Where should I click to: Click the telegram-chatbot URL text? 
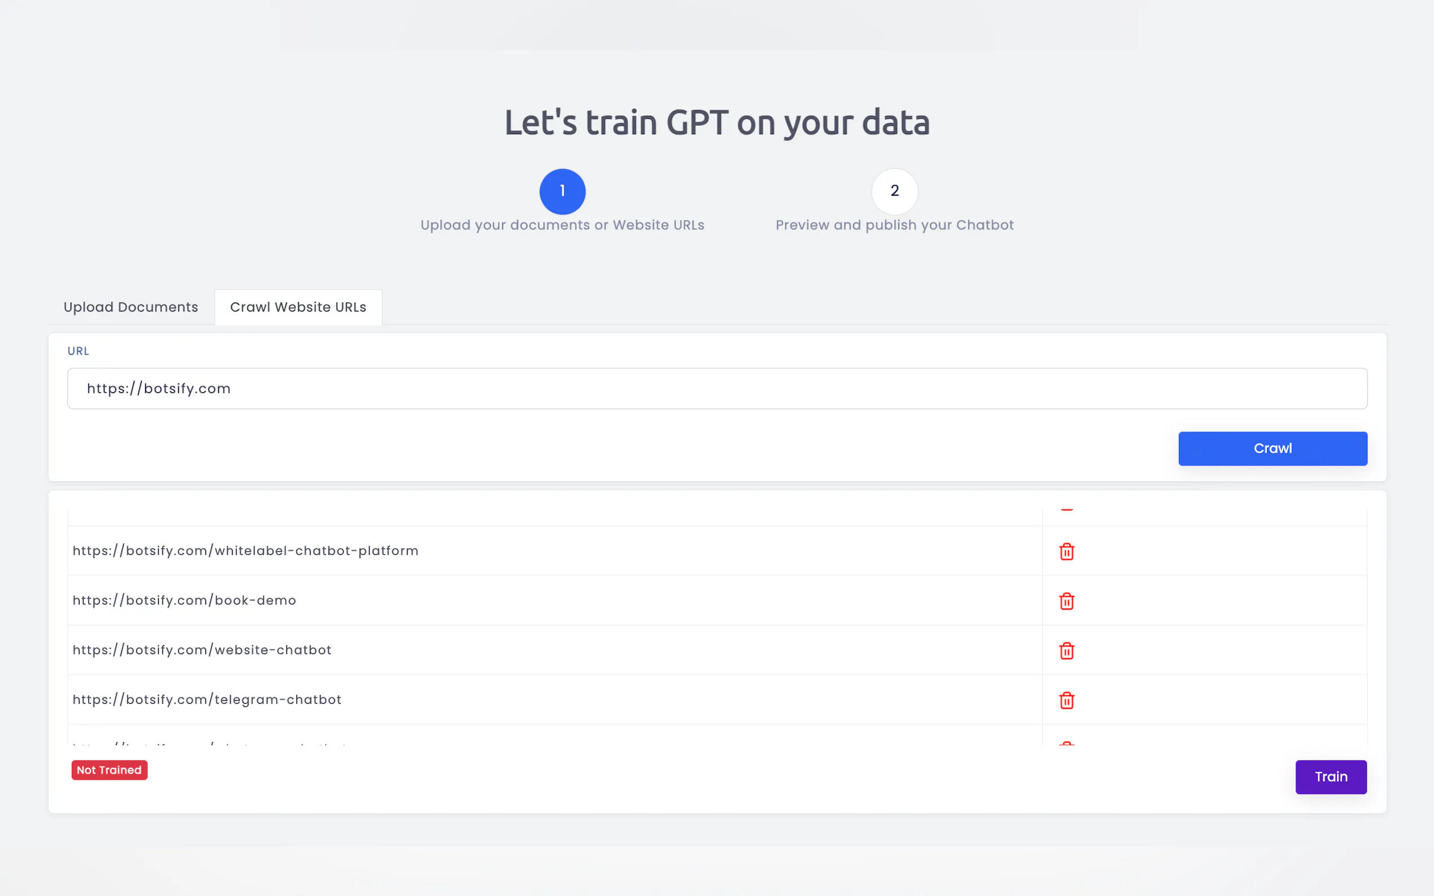point(207,700)
